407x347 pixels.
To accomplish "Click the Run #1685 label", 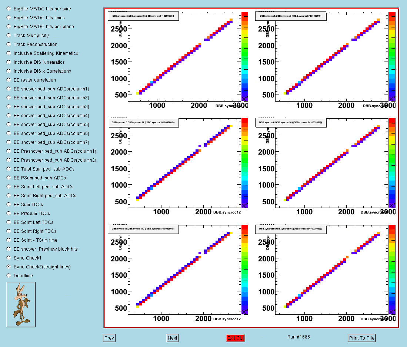I will 298,337.
